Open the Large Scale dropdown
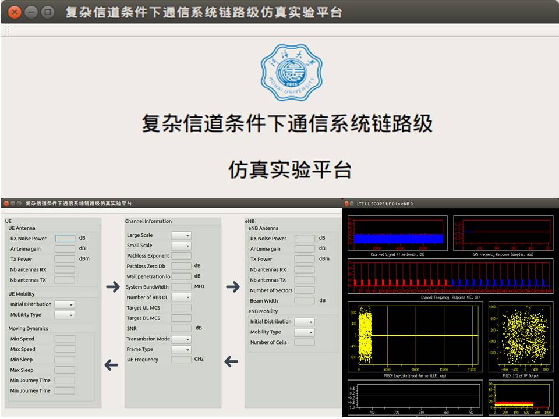 (x=181, y=236)
